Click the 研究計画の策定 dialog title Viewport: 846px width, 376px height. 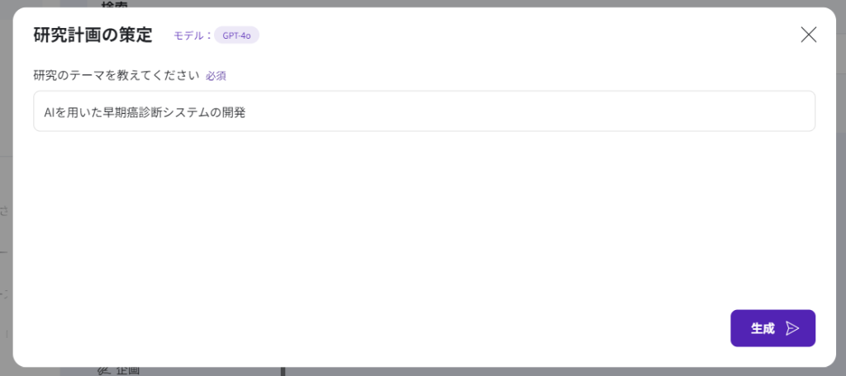coord(93,35)
